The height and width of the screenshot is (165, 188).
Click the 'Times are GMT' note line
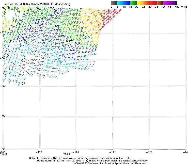pos(80,158)
